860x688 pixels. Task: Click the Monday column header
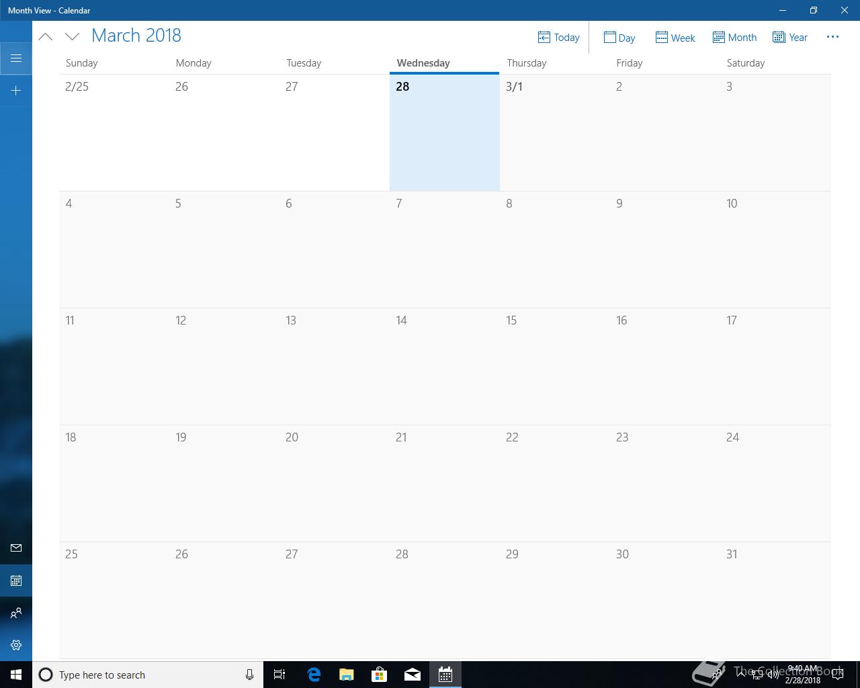pos(193,63)
